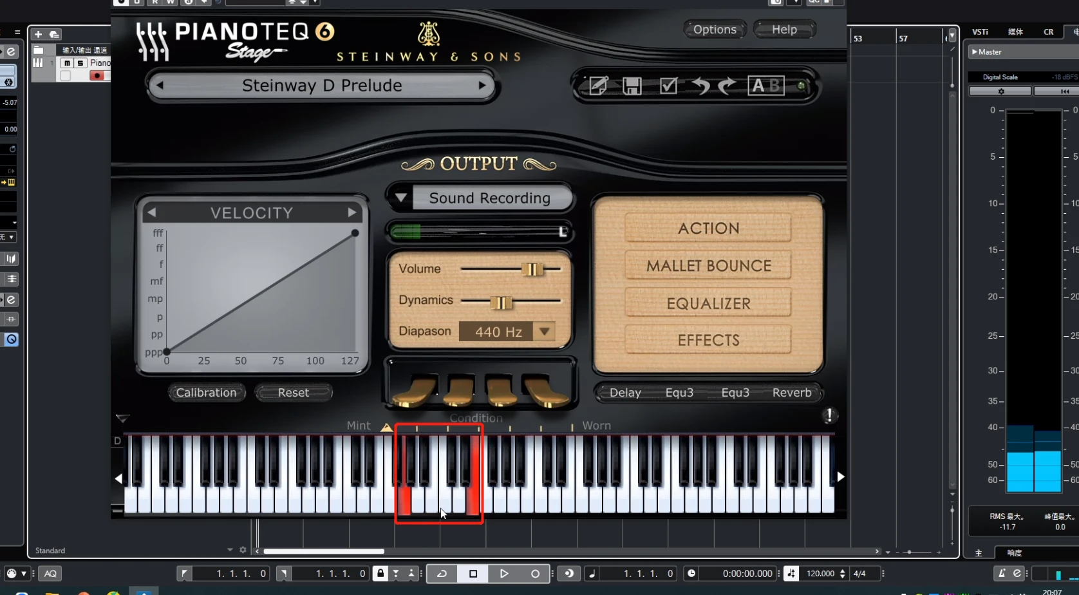Viewport: 1079px width, 595px height.
Task: Click the velocity curve Reset button
Action: (294, 393)
